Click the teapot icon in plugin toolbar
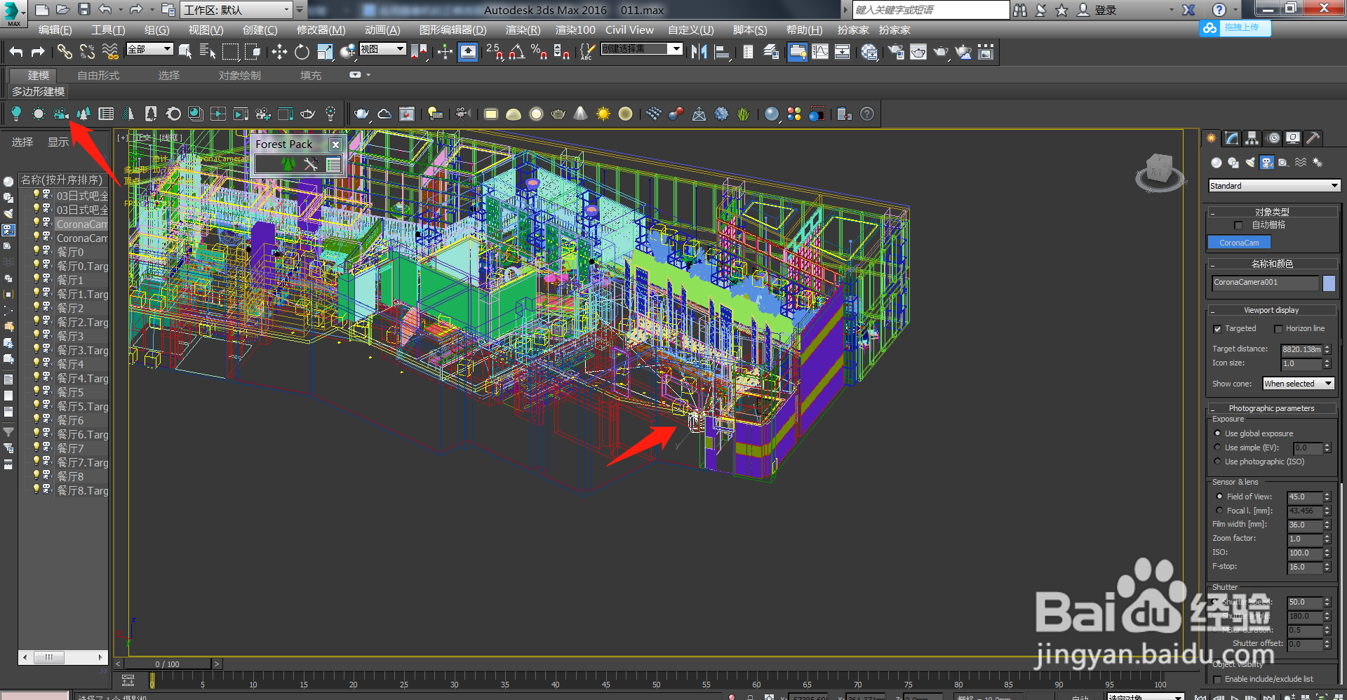The width and height of the screenshot is (1347, 700). pyautogui.click(x=361, y=114)
